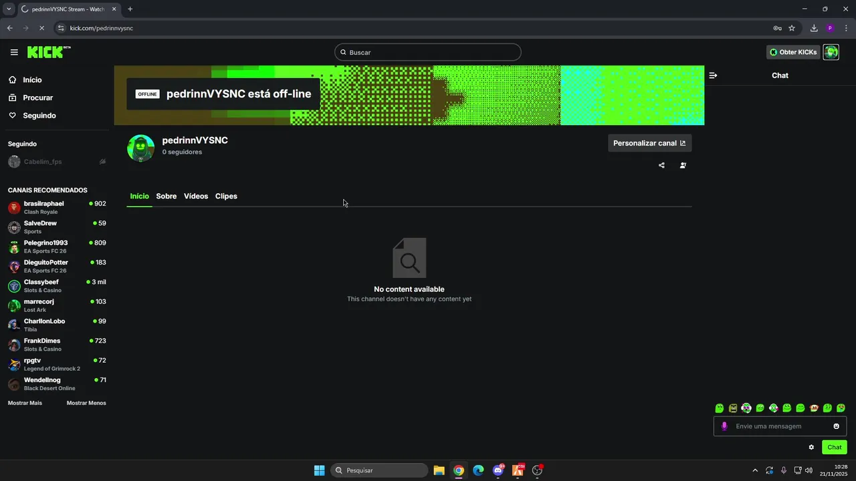Focus the Envie uma mensagem field
This screenshot has width=856, height=481.
(x=780, y=426)
